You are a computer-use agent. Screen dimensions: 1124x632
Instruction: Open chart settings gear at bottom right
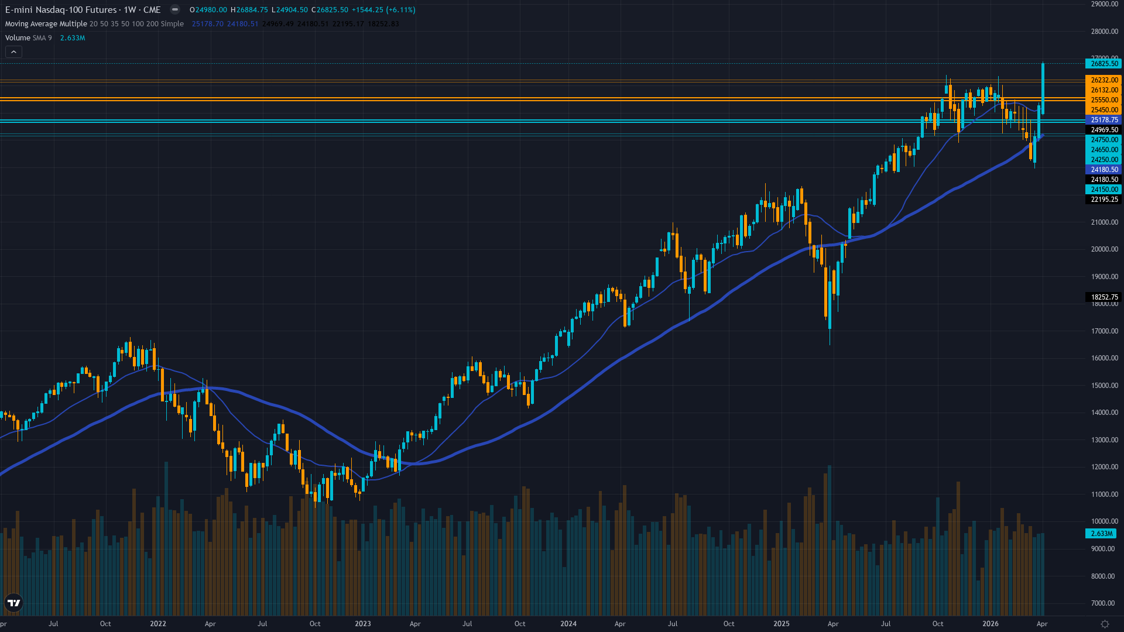[1105, 624]
